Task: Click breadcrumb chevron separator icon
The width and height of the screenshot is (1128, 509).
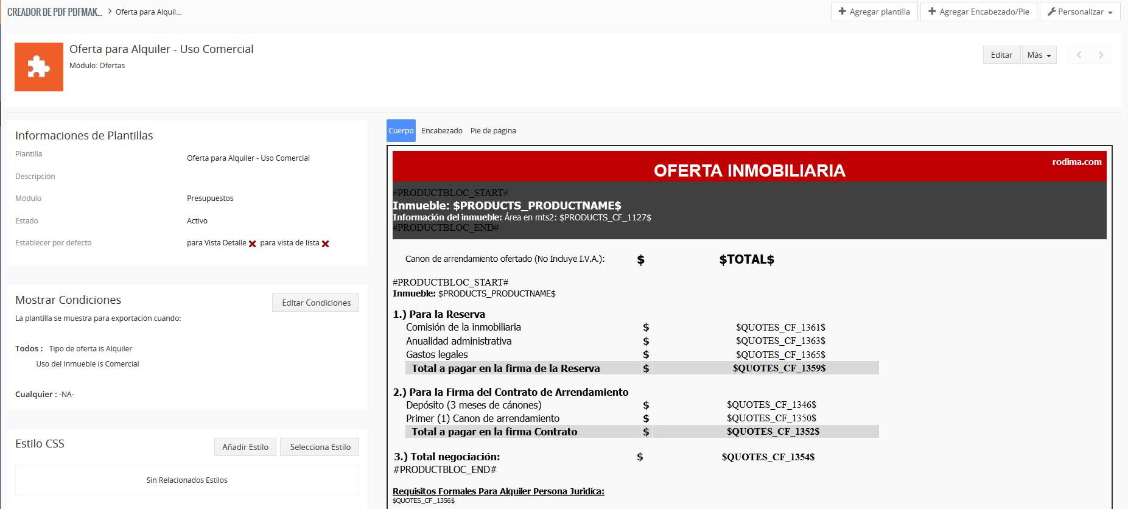Action: (109, 12)
